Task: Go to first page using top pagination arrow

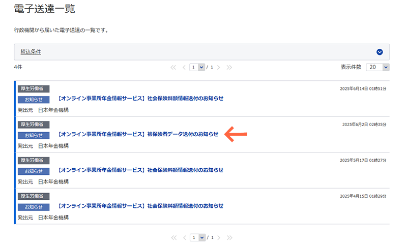Action: click(x=173, y=68)
